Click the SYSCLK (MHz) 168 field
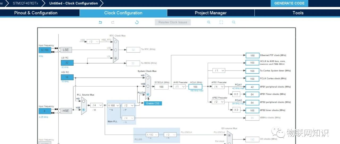The width and height of the screenshot is (340, 144). [x=161, y=87]
